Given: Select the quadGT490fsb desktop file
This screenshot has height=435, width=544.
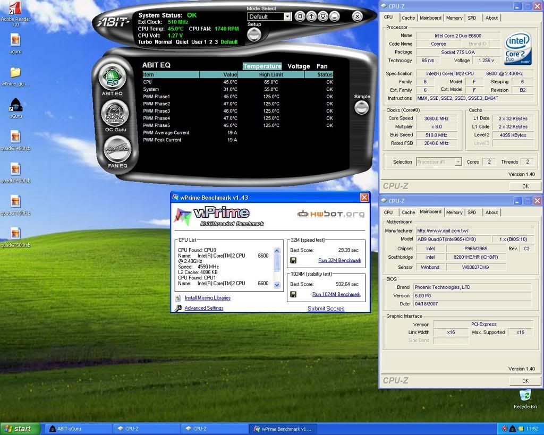Looking at the screenshot, I should click(x=15, y=205).
